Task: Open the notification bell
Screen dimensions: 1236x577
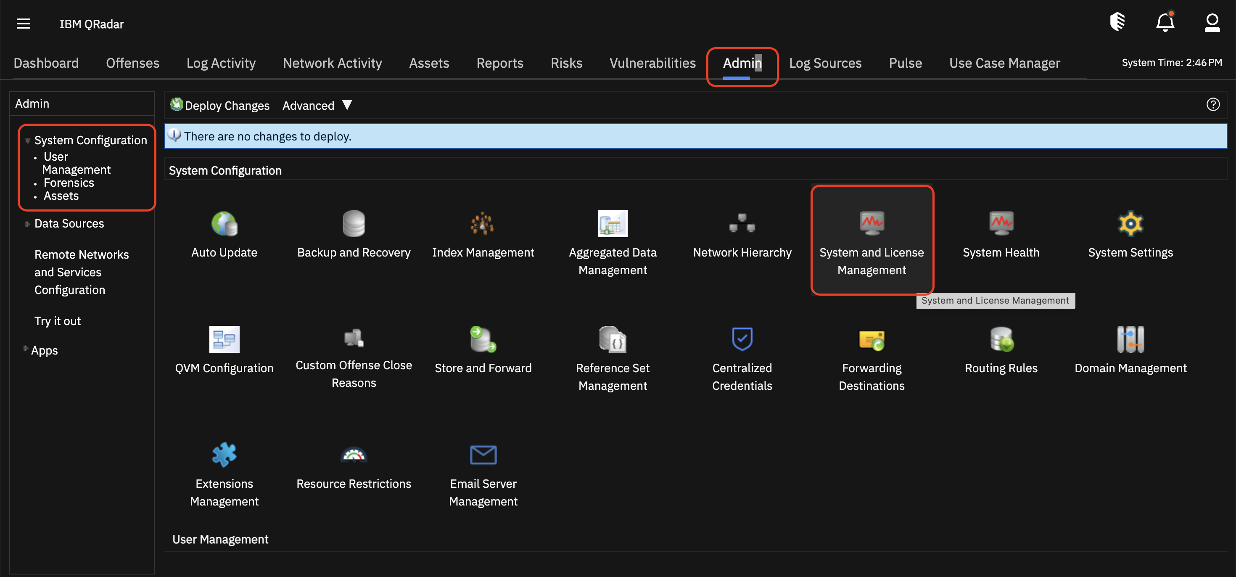Action: pos(1165,22)
